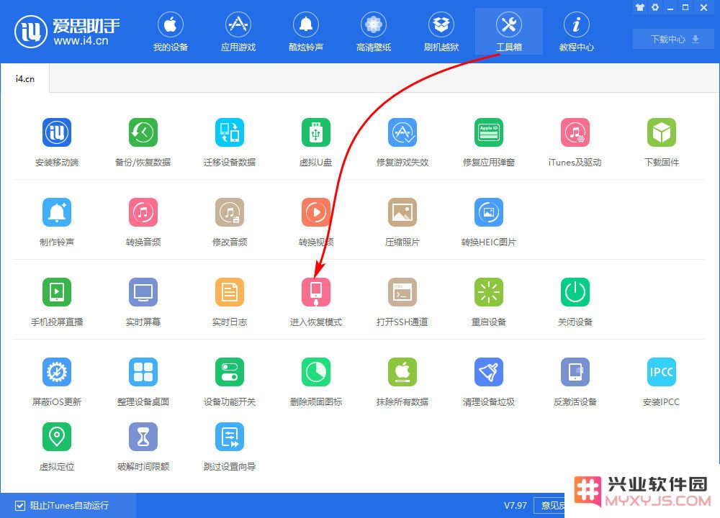Select 修改音频 icon
The height and width of the screenshot is (518, 720).
click(230, 212)
